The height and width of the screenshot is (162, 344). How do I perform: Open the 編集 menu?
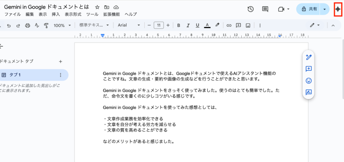pyautogui.click(x=29, y=14)
